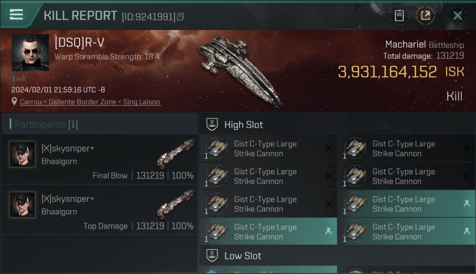Click the share kill report icon
Screen dimensions: 476x274
pos(425,16)
